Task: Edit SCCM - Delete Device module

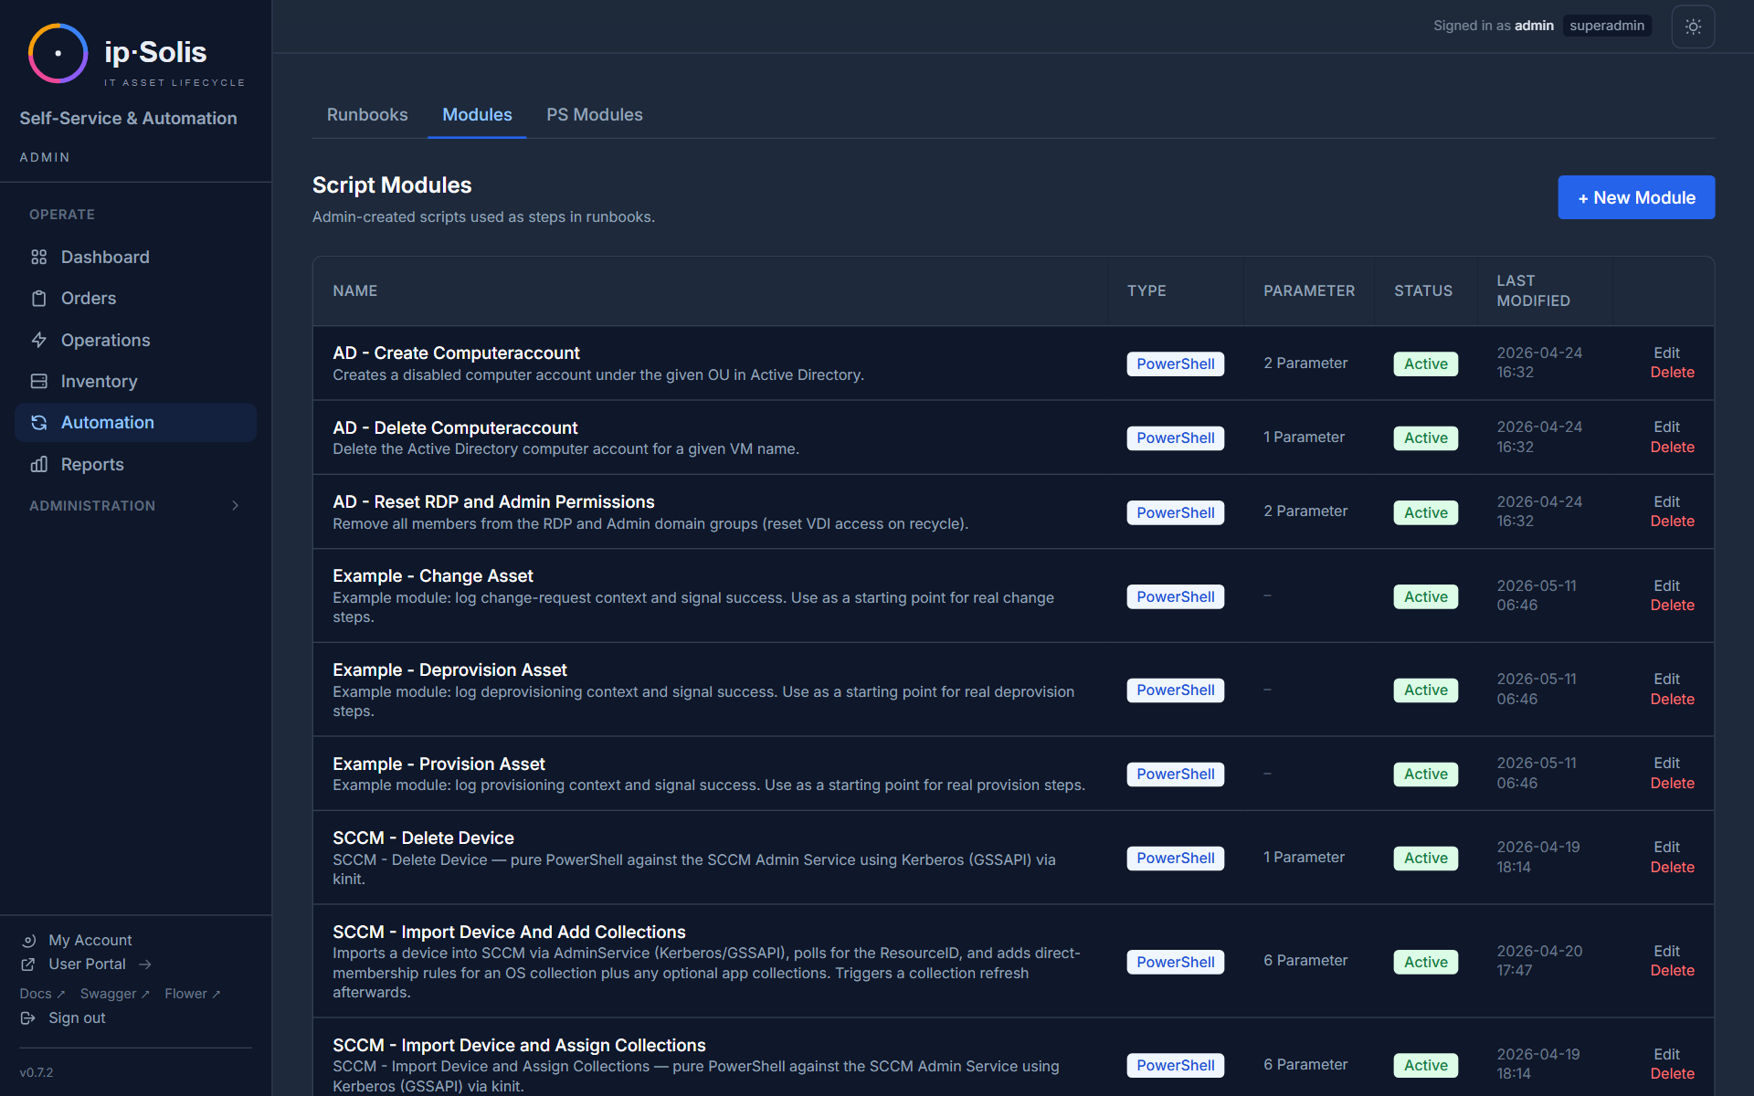Action: (x=1666, y=848)
